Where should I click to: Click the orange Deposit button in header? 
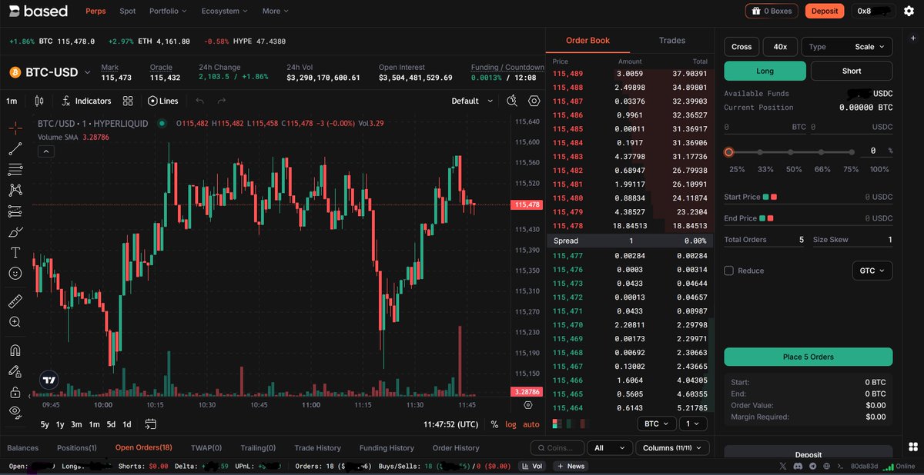click(x=825, y=11)
